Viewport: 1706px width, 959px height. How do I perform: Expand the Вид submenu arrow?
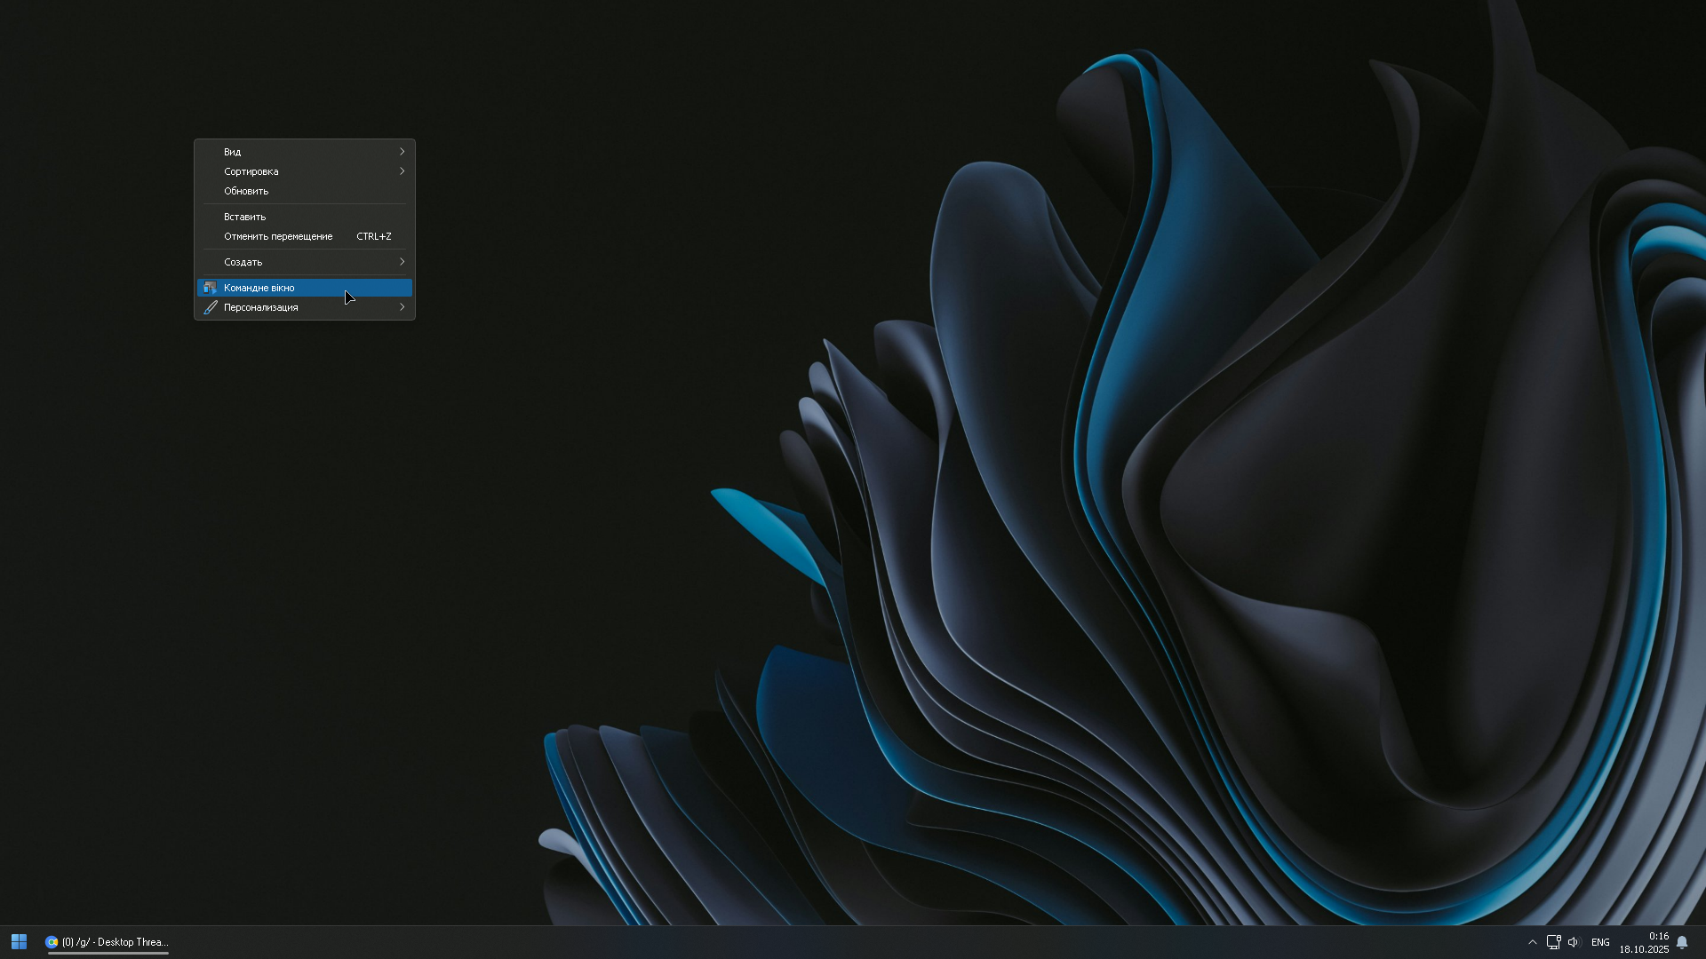tap(402, 152)
